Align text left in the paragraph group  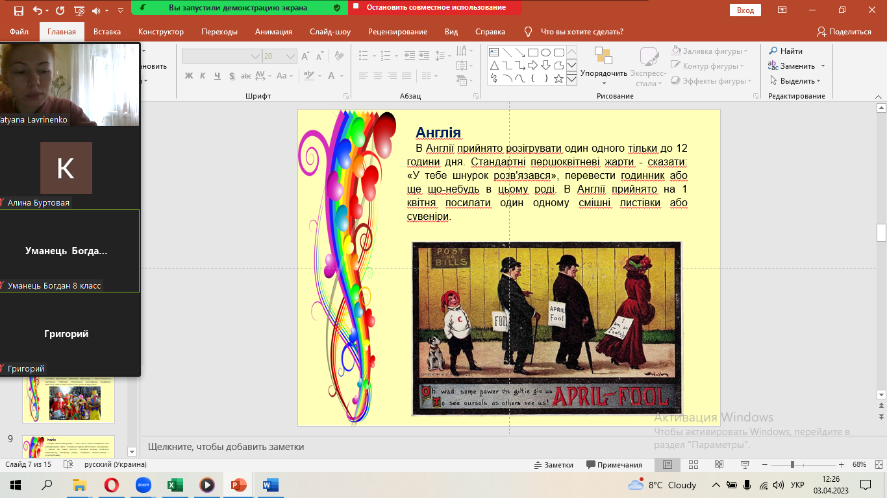coord(364,76)
